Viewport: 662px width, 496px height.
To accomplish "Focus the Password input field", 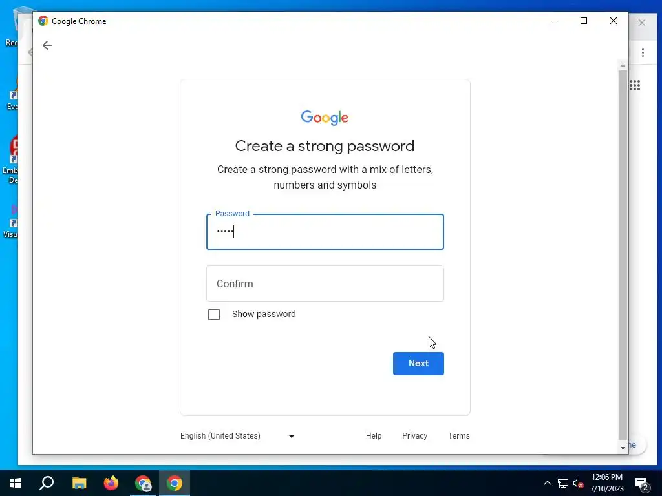I will point(325,232).
